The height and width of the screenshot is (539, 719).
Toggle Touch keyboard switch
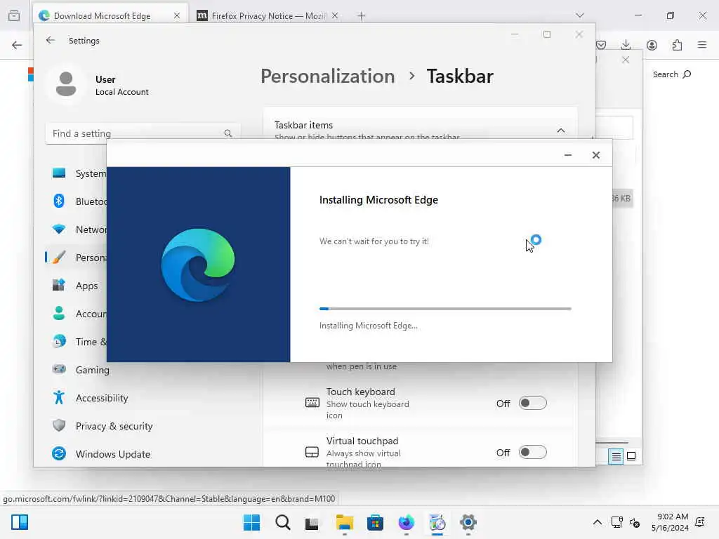(532, 404)
